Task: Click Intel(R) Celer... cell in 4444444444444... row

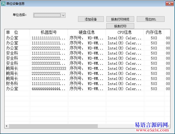Action: (x=124, y=89)
